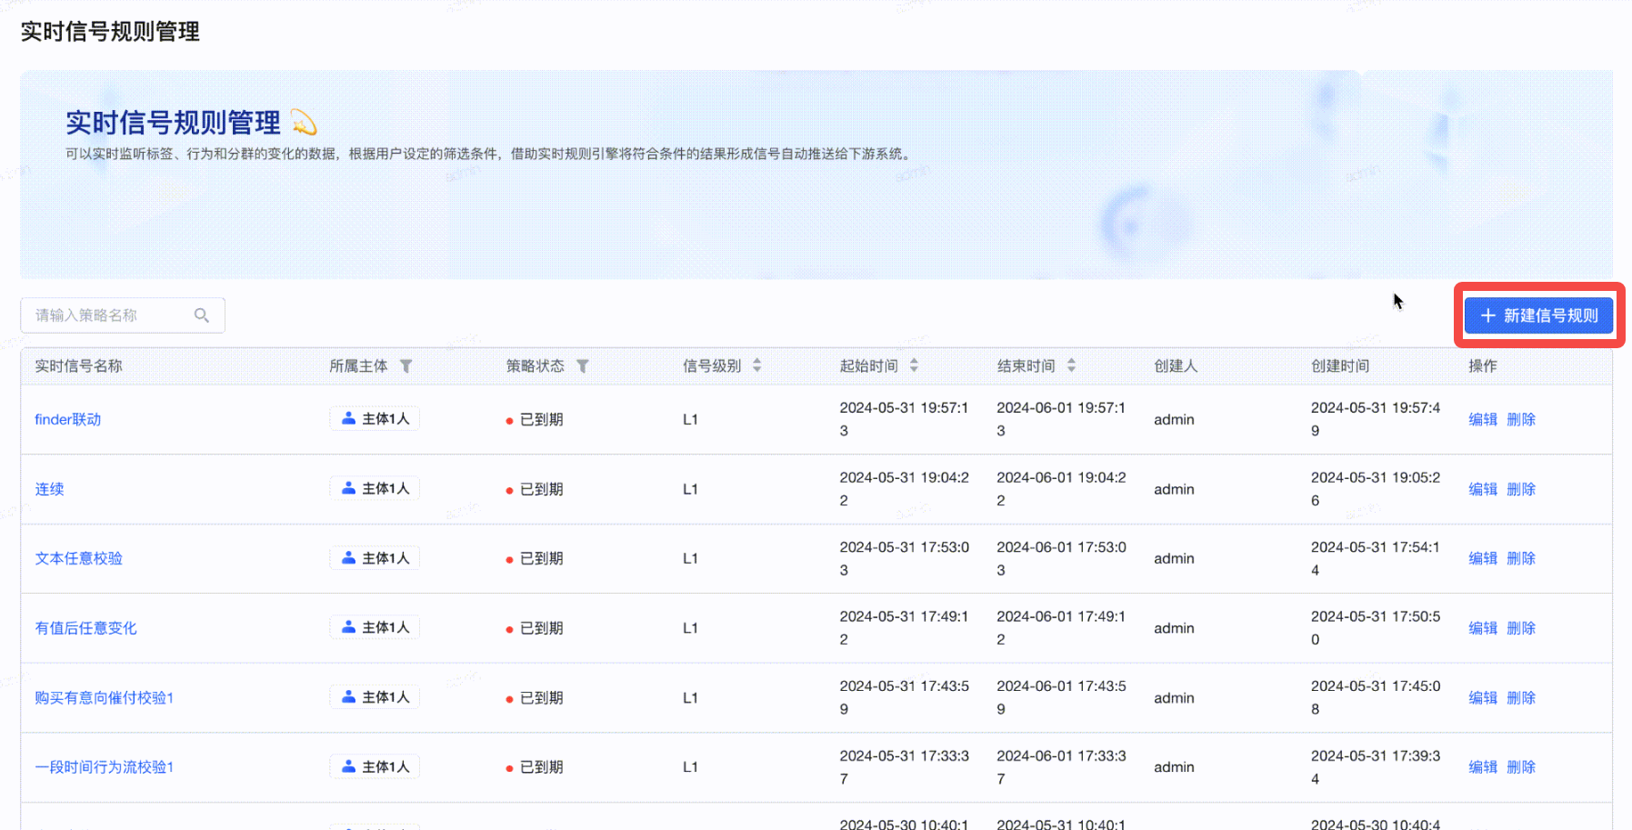
Task: Delete the finder联动 rule
Action: (x=1521, y=419)
